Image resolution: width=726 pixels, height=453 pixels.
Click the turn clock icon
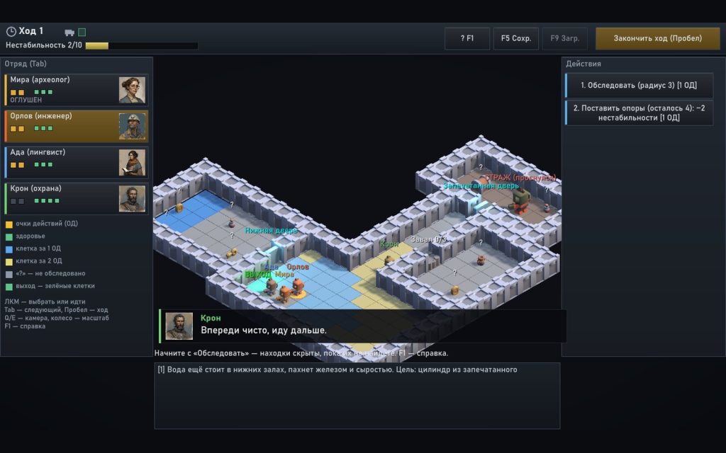pyautogui.click(x=11, y=31)
